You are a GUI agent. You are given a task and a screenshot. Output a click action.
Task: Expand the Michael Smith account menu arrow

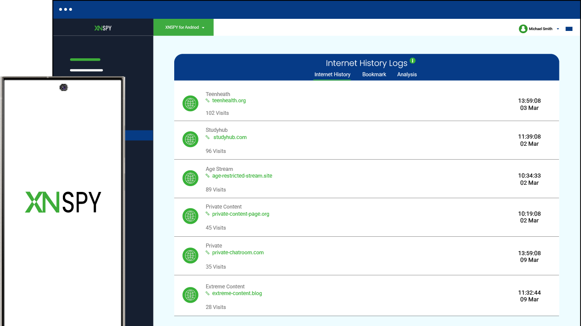click(x=558, y=29)
